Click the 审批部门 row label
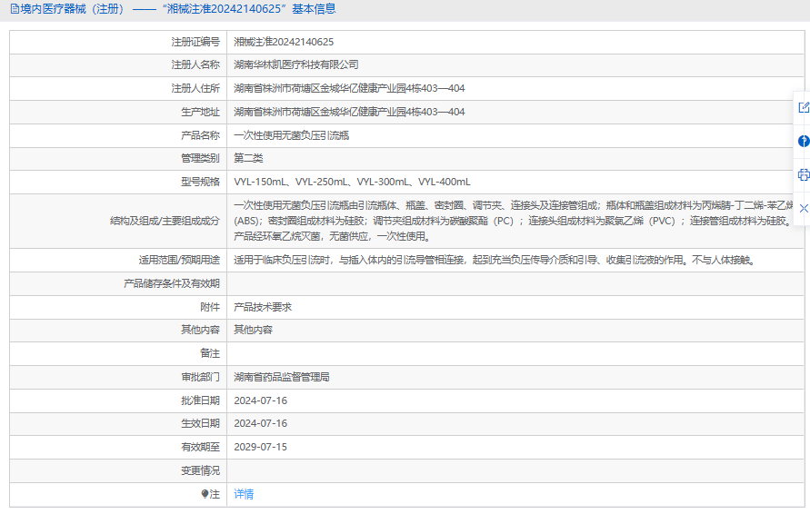This screenshot has height=514, width=810. (200, 377)
